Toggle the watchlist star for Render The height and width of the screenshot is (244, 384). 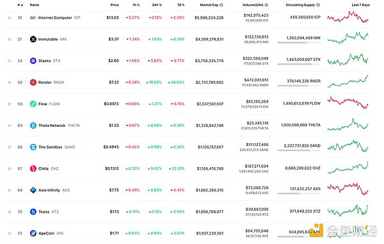10,83
